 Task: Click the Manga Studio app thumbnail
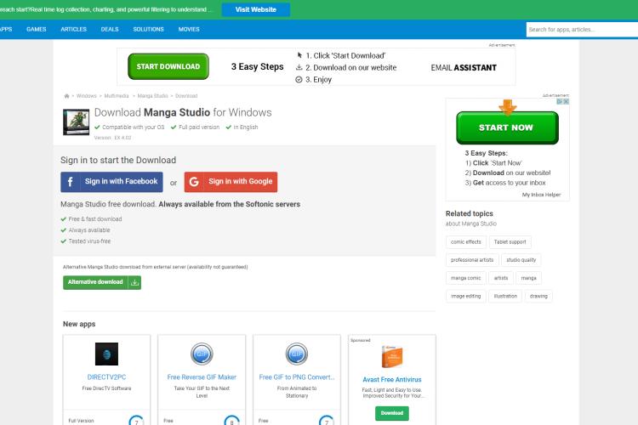(x=76, y=122)
